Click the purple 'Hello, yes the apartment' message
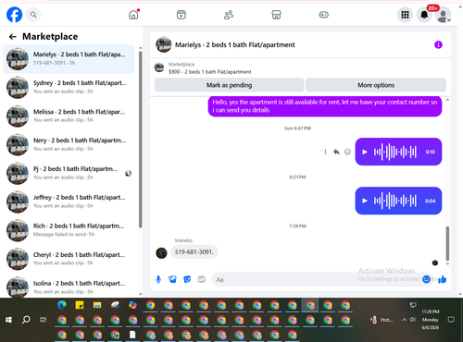This screenshot has width=463, height=342. [x=325, y=106]
